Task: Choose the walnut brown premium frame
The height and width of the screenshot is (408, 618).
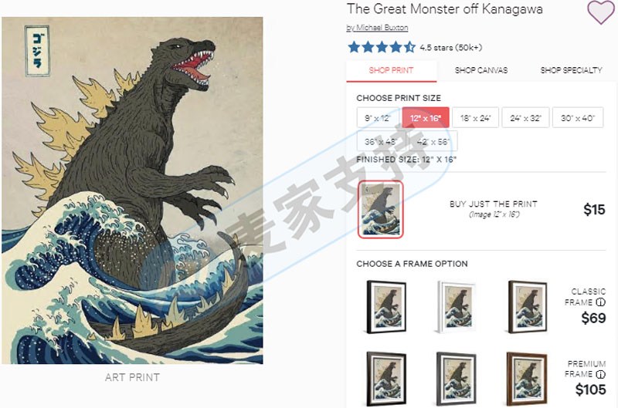Action: coord(527,379)
